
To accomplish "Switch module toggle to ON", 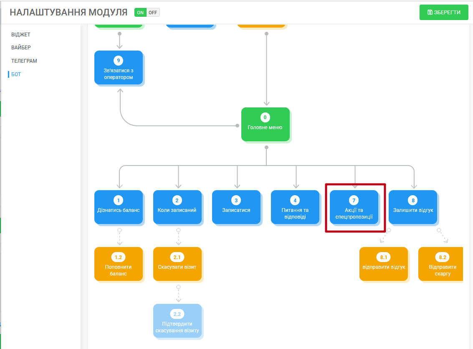I will point(140,13).
